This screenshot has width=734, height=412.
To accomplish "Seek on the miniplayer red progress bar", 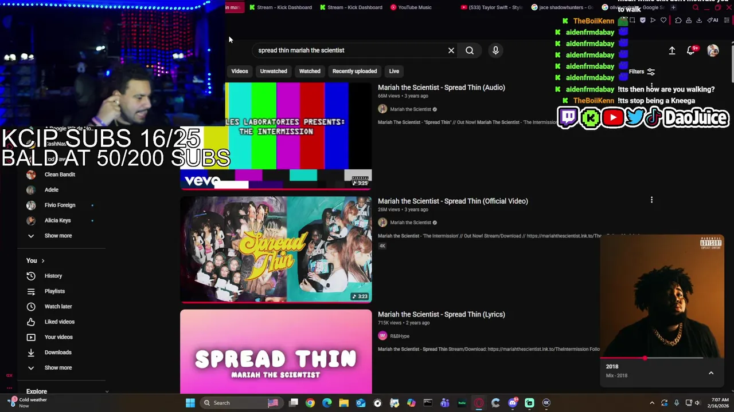I will coord(652,358).
